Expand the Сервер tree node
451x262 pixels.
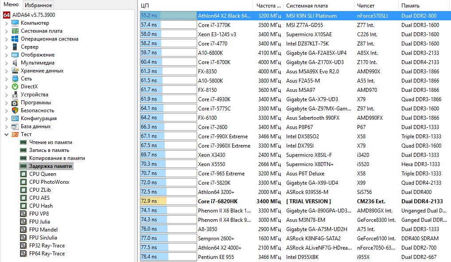6,47
